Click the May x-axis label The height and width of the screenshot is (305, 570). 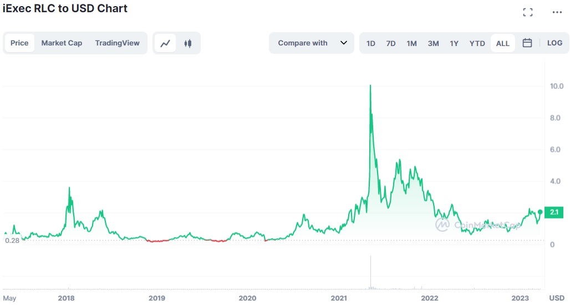(9, 298)
